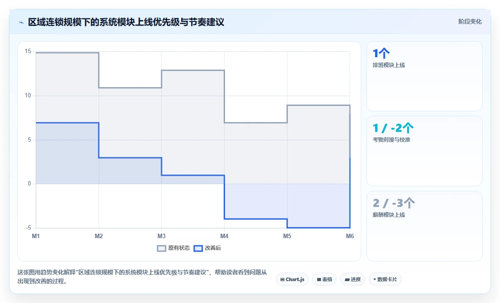Click the description text below the chart

tap(142, 277)
